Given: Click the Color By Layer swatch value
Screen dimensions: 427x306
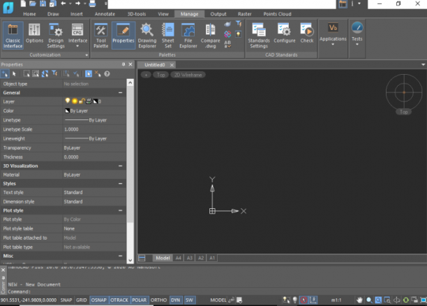Looking at the screenshot, I should pos(94,110).
